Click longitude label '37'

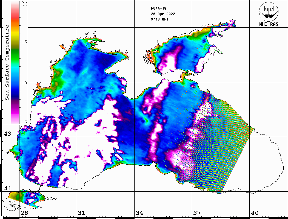(197, 213)
